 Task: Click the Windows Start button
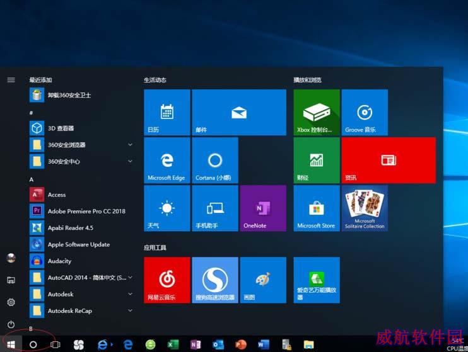tap(11, 344)
